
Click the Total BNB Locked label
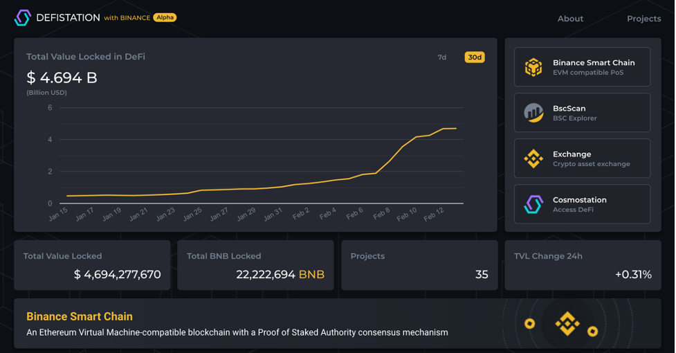223,256
